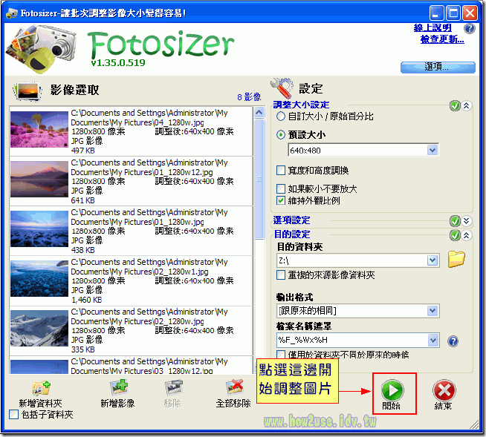
Task: Select the 預設大小 radio button
Action: click(280, 135)
